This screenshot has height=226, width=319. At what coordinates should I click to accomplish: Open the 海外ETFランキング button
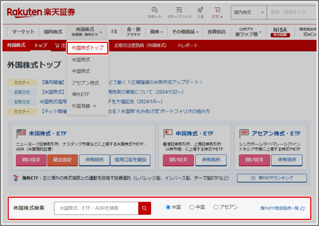272,178
